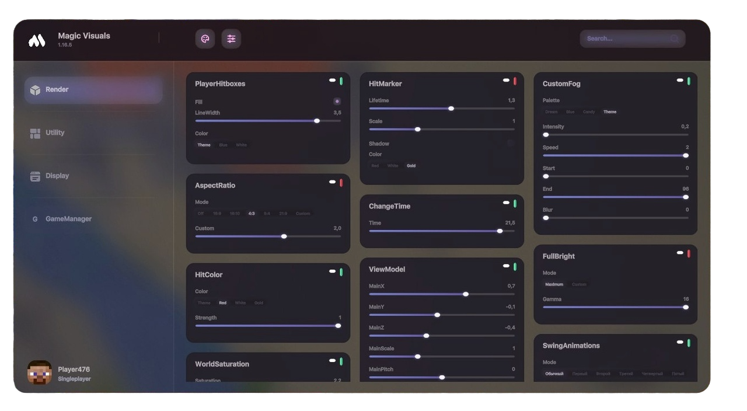Click the GameManager G icon in the sidebar
The width and height of the screenshot is (747, 411).
[x=36, y=219]
